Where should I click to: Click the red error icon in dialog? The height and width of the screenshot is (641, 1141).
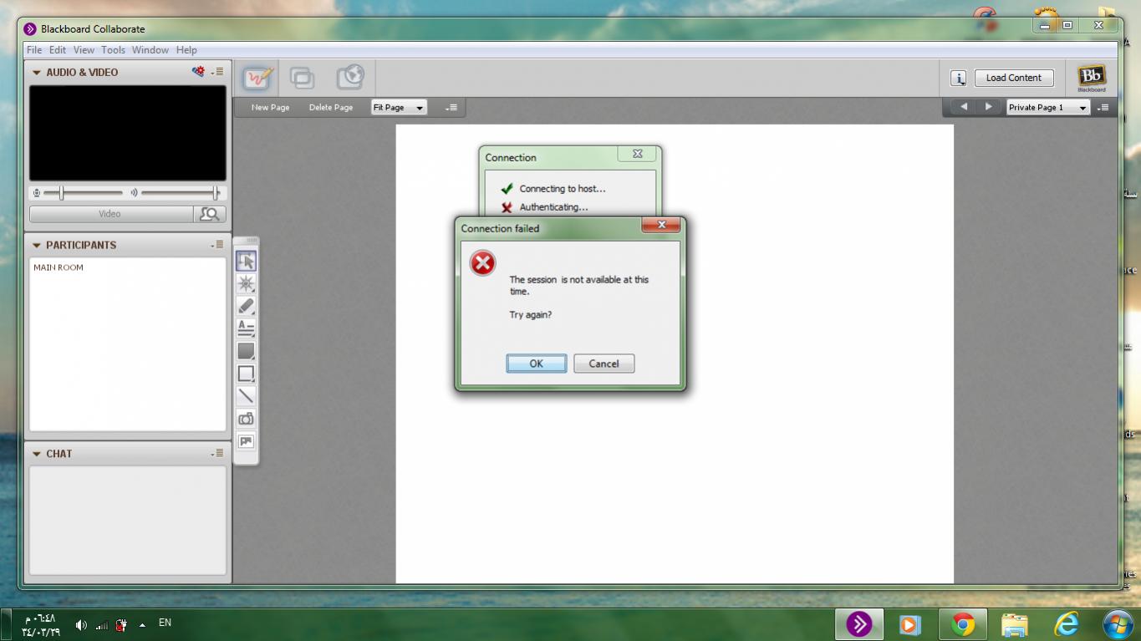click(482, 263)
